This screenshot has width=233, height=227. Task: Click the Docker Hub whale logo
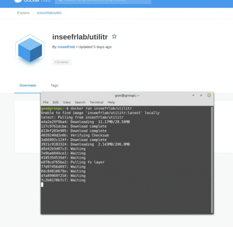(18, 1)
